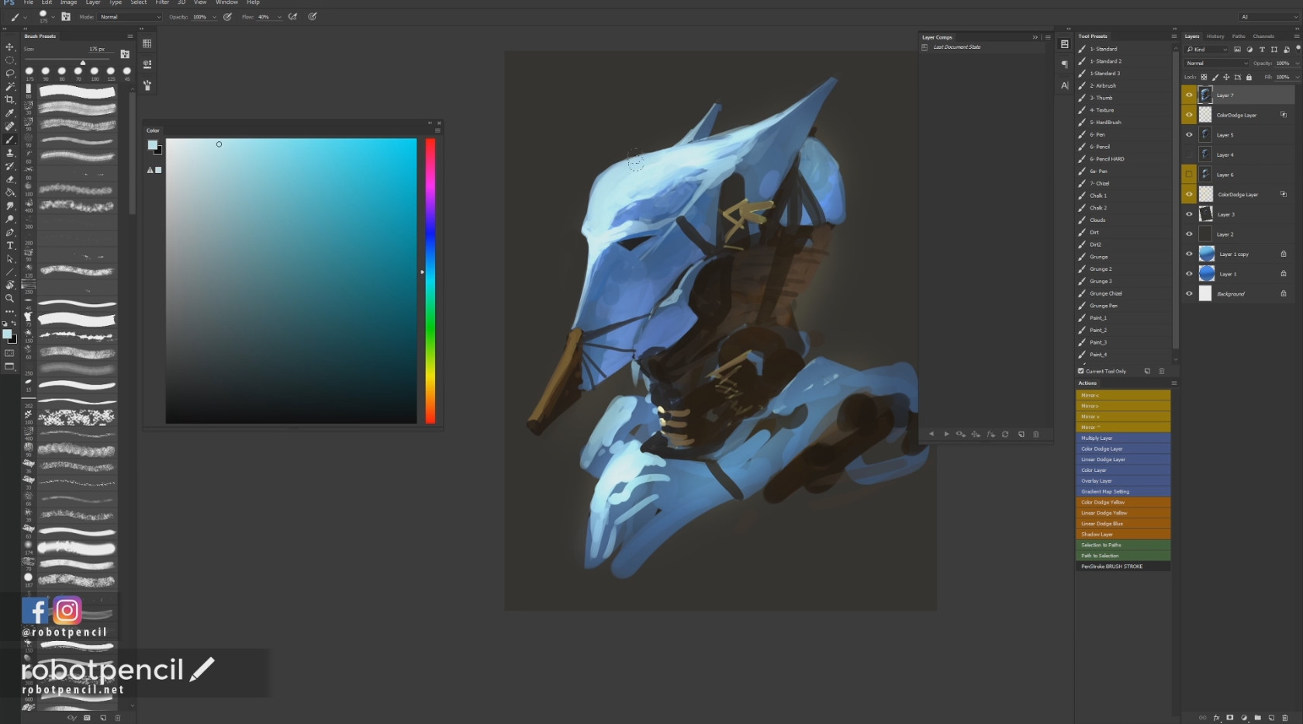
Task: Add a layer mask
Action: pos(1230,718)
